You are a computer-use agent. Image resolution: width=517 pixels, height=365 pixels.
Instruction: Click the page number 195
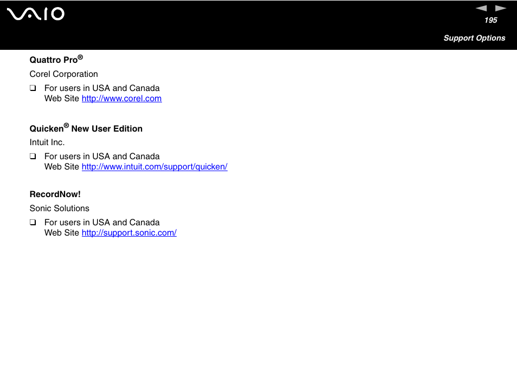coord(490,21)
